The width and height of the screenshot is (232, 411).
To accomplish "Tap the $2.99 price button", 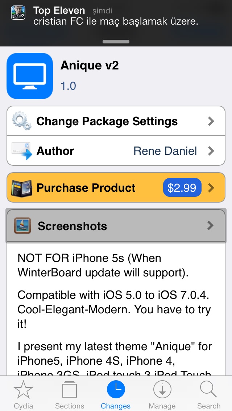I will (182, 188).
